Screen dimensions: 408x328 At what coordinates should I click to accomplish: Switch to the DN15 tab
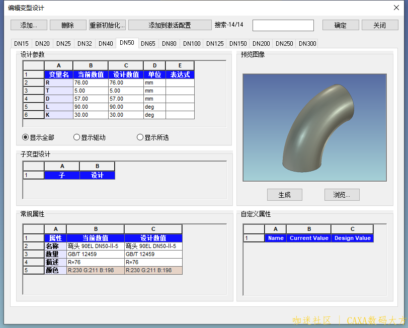pyautogui.click(x=21, y=43)
